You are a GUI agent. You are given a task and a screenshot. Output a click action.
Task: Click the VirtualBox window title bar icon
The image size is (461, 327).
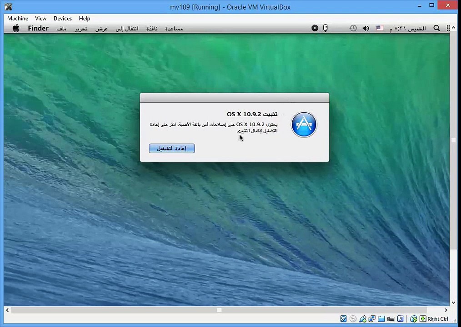point(8,6)
